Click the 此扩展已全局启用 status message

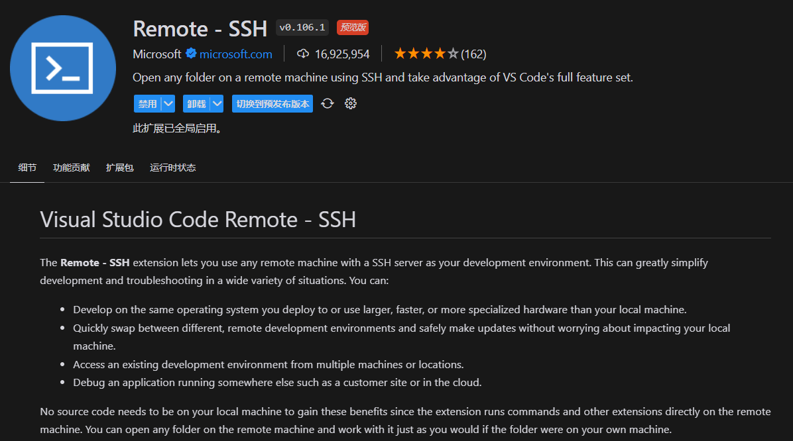(x=177, y=128)
